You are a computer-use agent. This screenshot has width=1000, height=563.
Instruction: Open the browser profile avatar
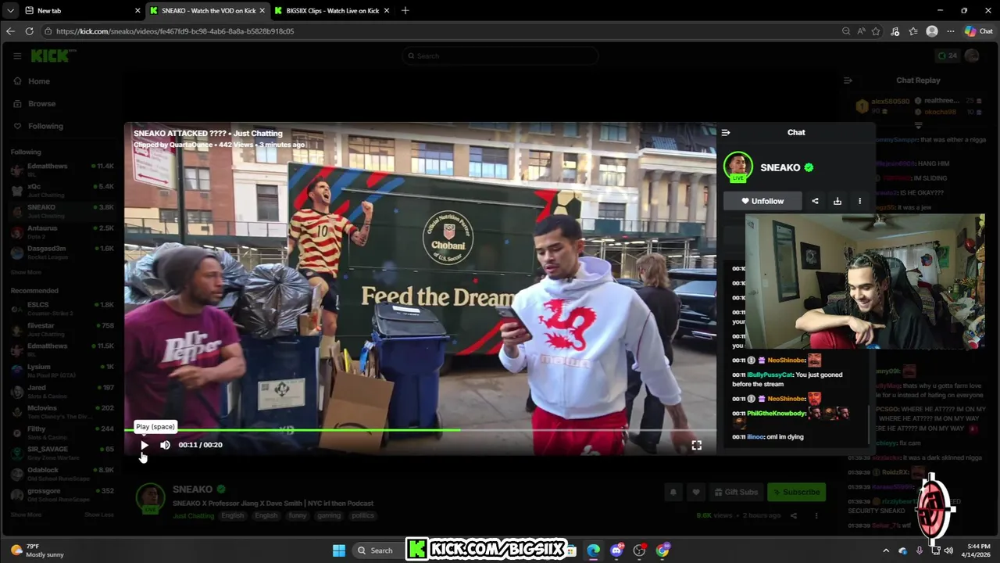tap(932, 31)
